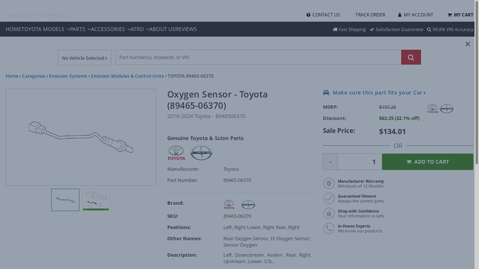Follow the Categories breadcrumb link

point(34,76)
